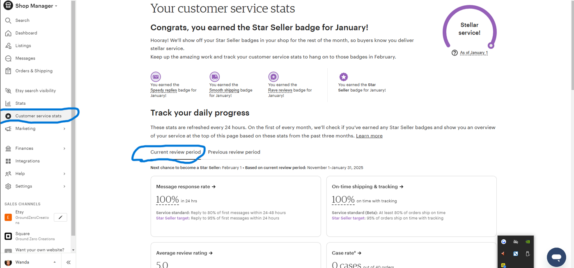Open the Dashboard menu item

26,33
